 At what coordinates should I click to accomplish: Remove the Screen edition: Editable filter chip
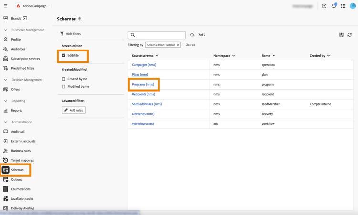(178, 45)
